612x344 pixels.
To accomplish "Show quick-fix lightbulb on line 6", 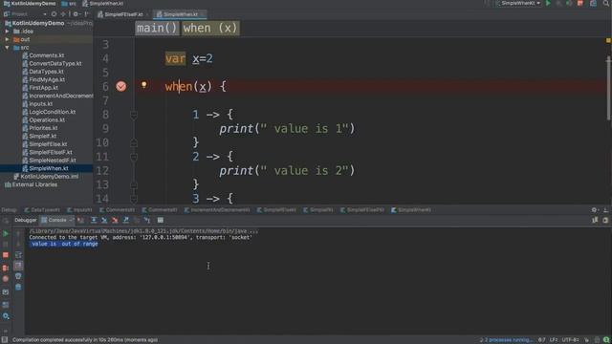I will coord(143,85).
